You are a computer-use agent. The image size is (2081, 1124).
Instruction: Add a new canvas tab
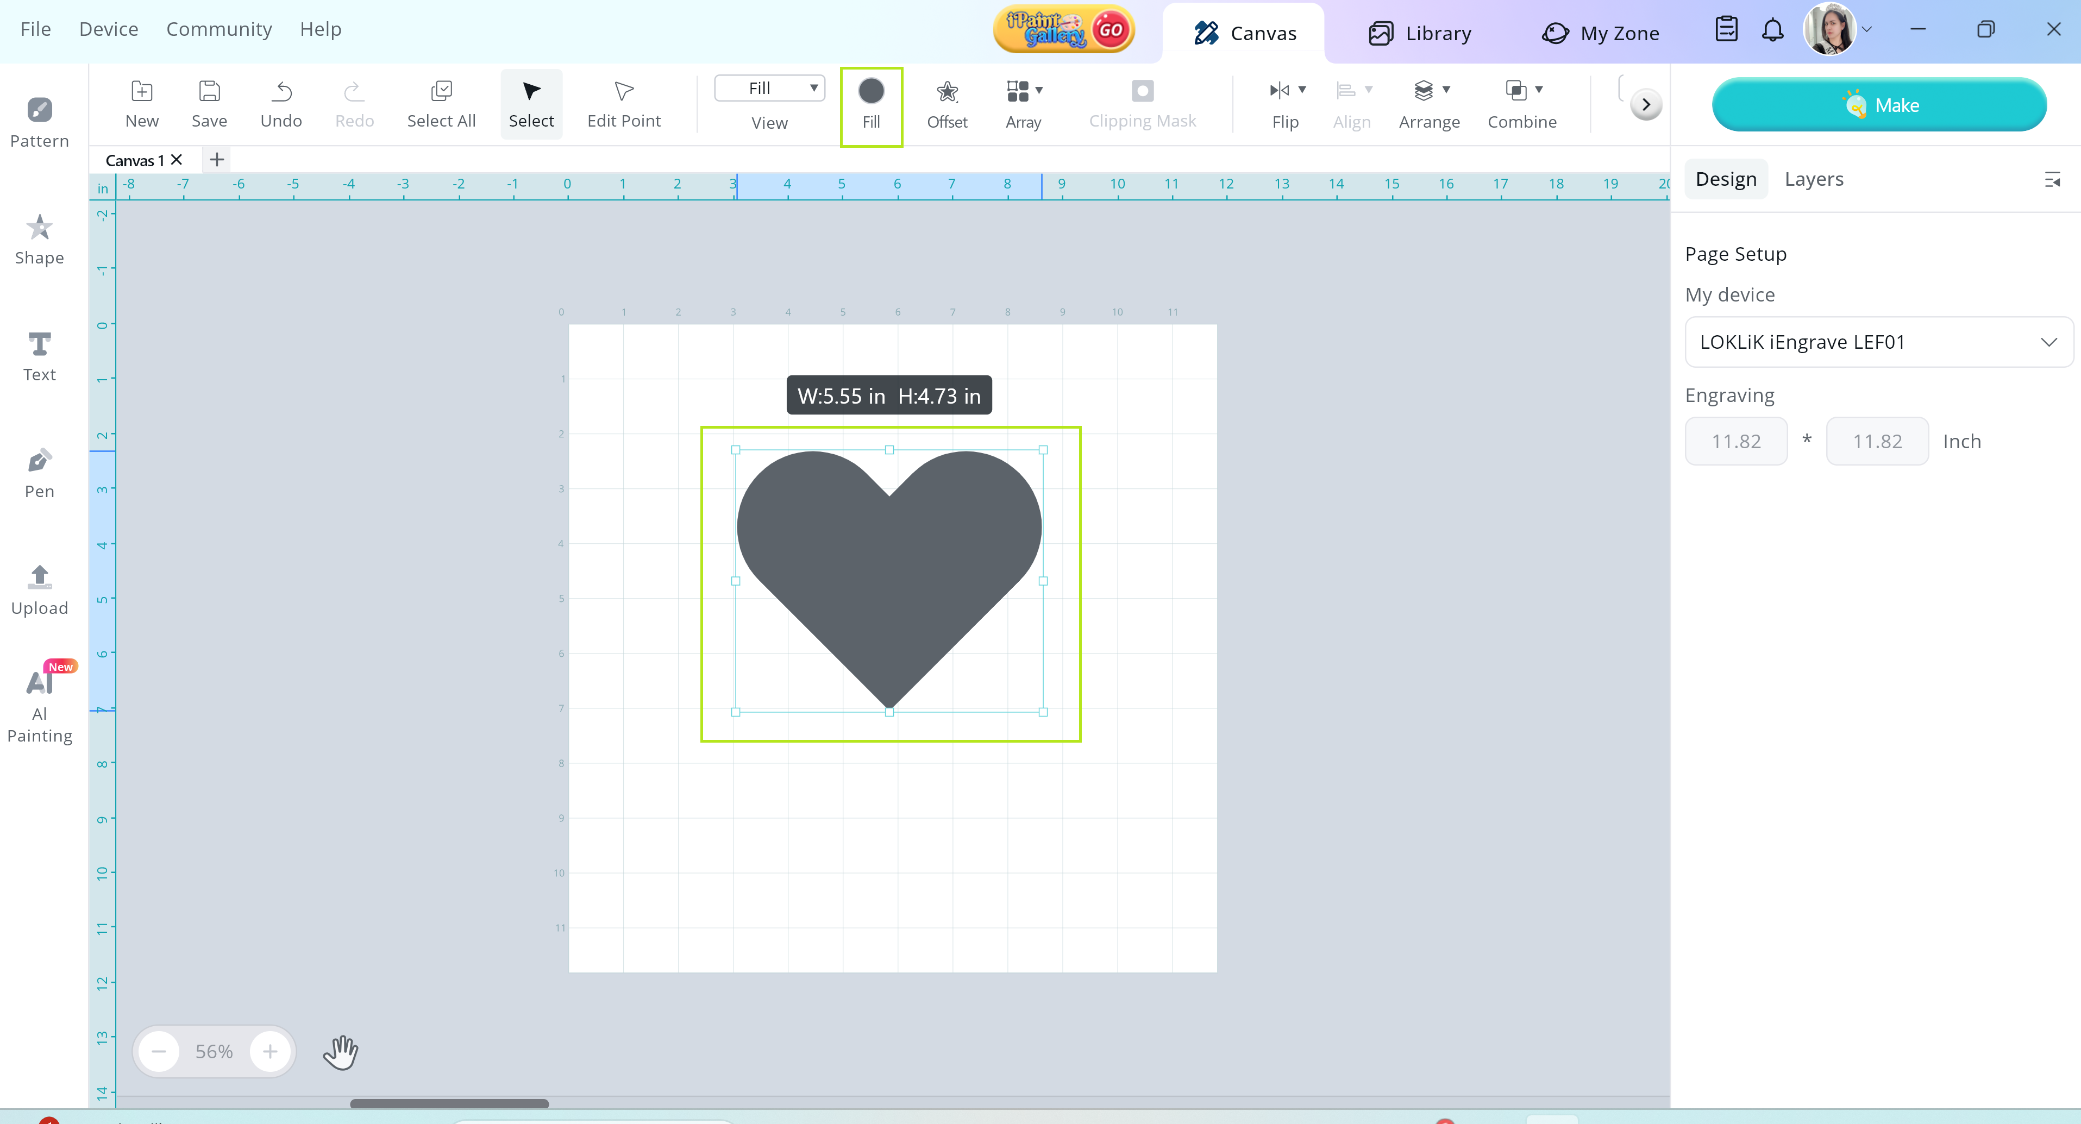pos(216,160)
